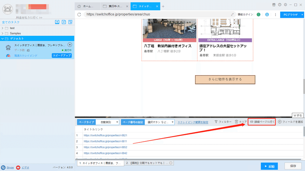This screenshot has height=171, width=305.
Task: Click the search tasks icon
Action: (x=71, y=22)
